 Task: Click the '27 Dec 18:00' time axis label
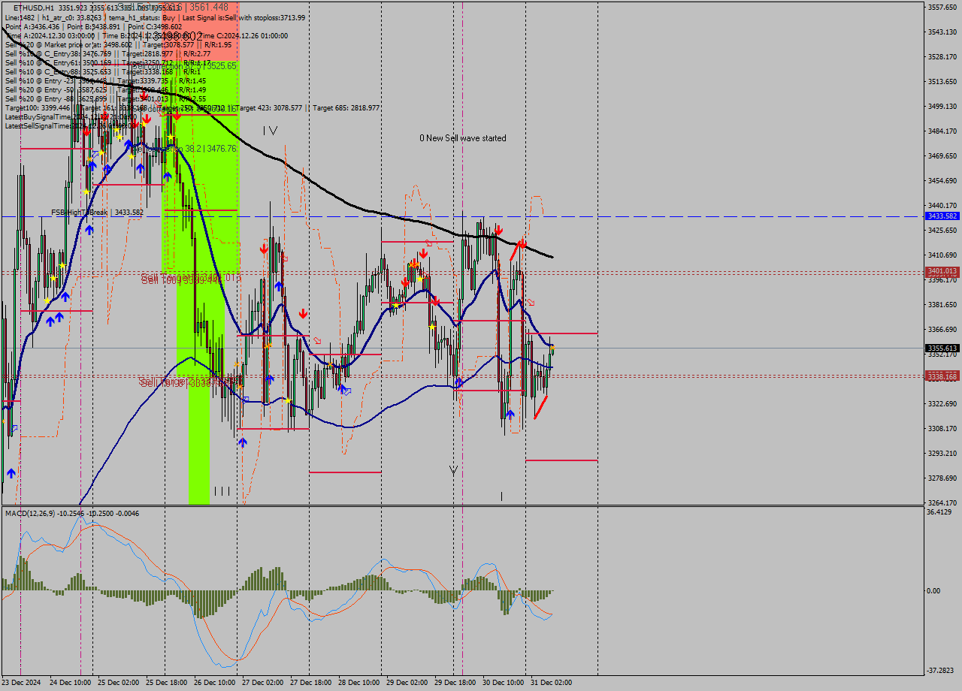(x=310, y=683)
